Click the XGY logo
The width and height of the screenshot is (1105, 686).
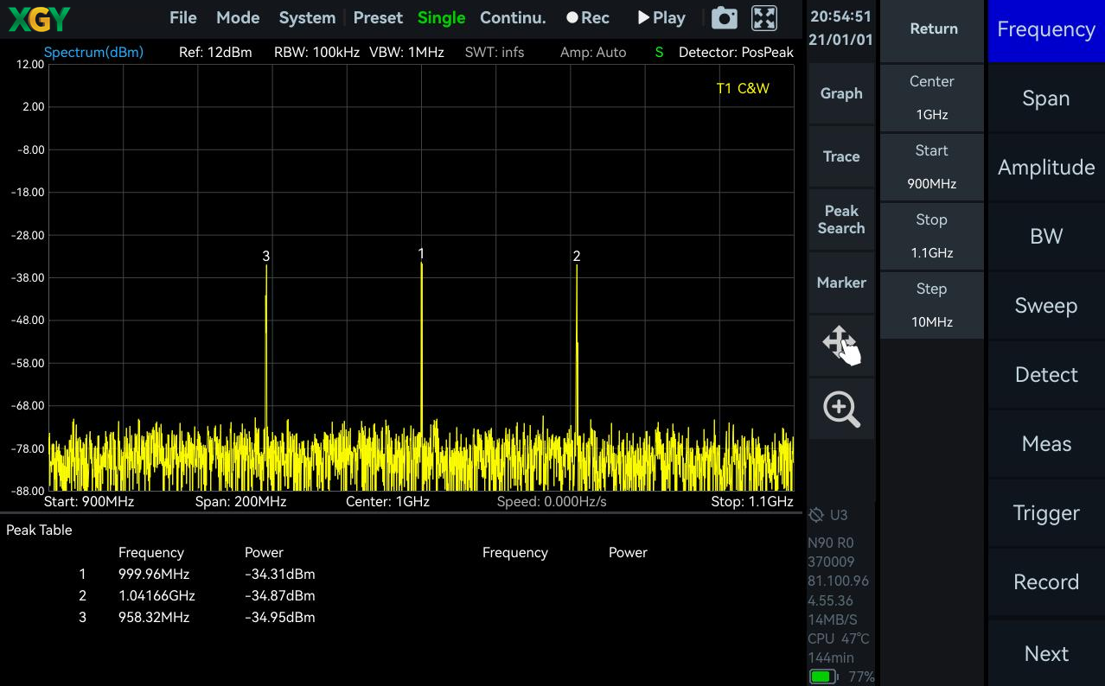39,18
